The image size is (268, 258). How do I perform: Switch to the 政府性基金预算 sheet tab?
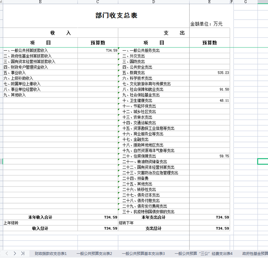click(x=255, y=253)
